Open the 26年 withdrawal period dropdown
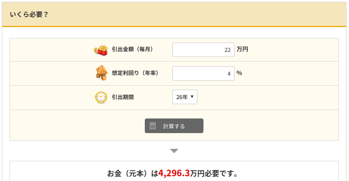This screenshot has width=349, height=181. (185, 97)
